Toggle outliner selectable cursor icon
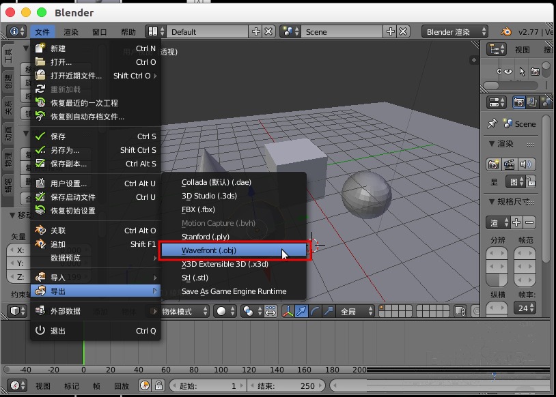The image size is (556, 397). [x=522, y=72]
